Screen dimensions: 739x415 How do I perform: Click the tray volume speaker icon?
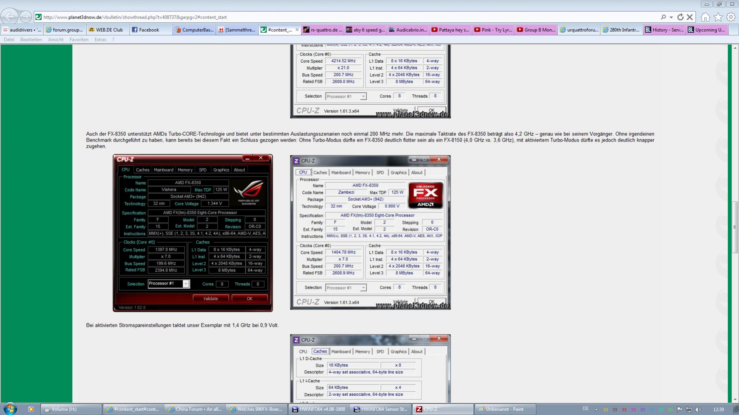tap(698, 410)
